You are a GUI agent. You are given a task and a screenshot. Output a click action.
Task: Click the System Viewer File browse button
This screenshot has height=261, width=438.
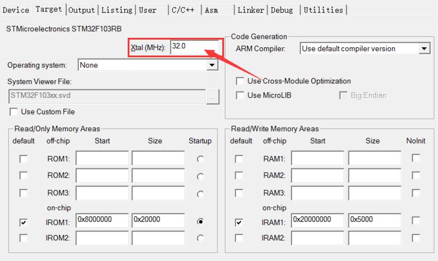pos(213,97)
